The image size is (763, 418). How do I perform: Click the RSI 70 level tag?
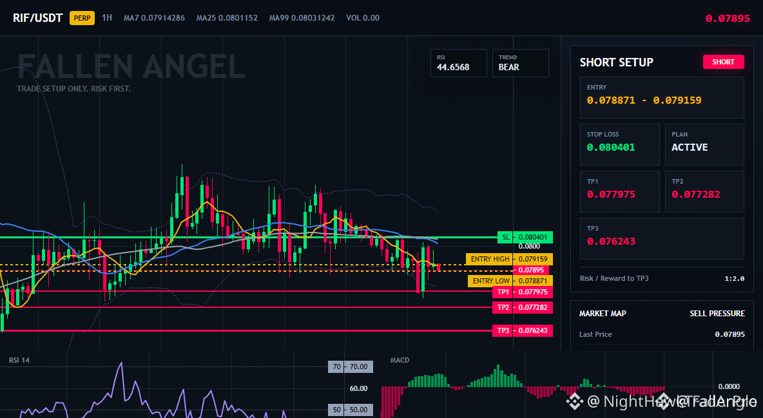[351, 367]
